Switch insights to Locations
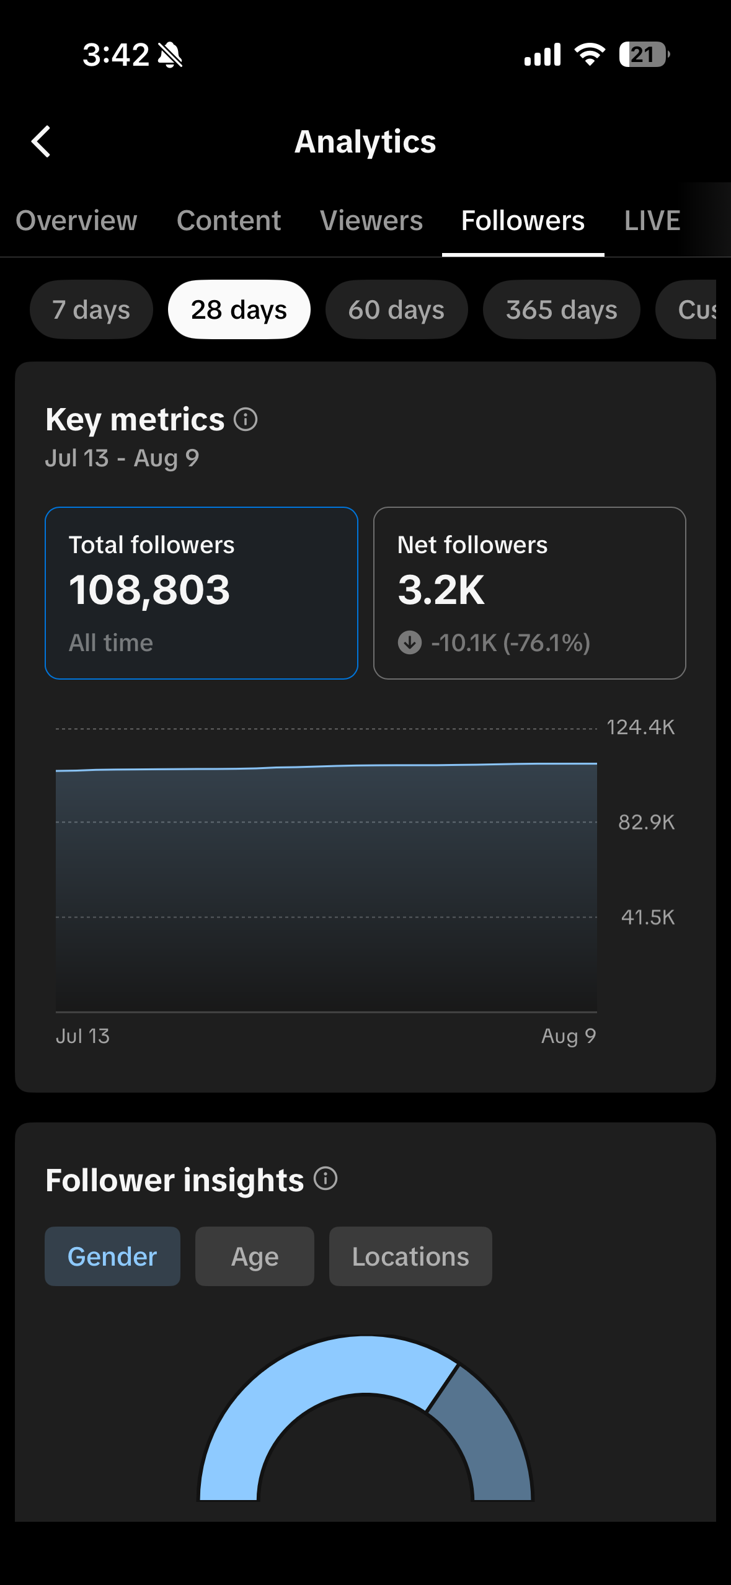 (410, 1256)
